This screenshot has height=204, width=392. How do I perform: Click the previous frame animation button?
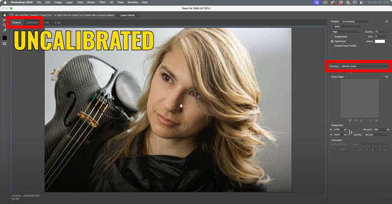[x=366, y=149]
